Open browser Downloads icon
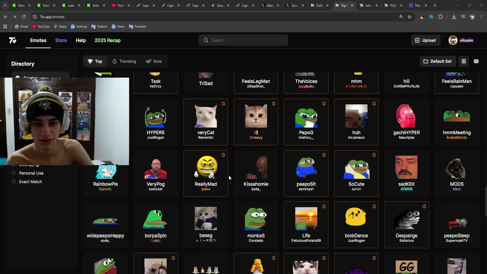Image resolution: width=487 pixels, height=274 pixels. point(454,17)
